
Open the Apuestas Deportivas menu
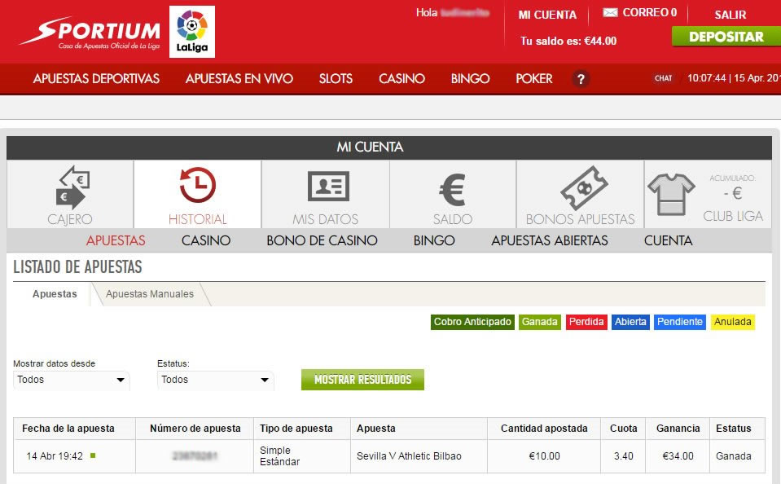[96, 79]
